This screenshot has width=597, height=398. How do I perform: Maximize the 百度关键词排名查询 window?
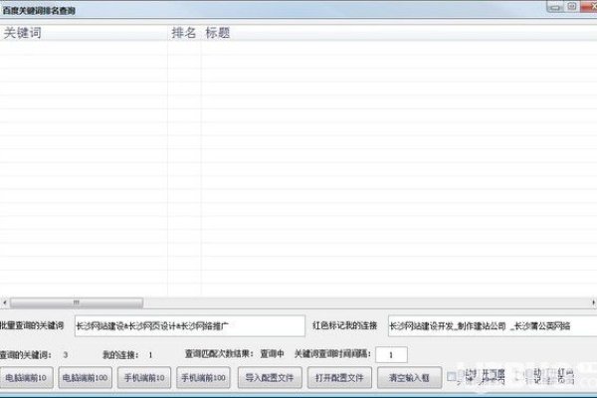tap(572, 7)
